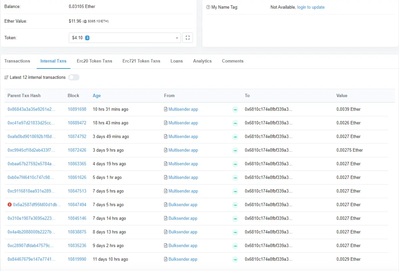Click the question mark icon next to My Name Tag
Image resolution: width=399 pixels, height=271 pixels.
coord(208,7)
